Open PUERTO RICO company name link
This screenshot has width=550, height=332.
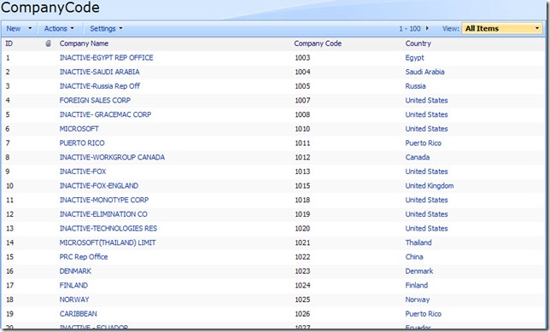click(82, 143)
